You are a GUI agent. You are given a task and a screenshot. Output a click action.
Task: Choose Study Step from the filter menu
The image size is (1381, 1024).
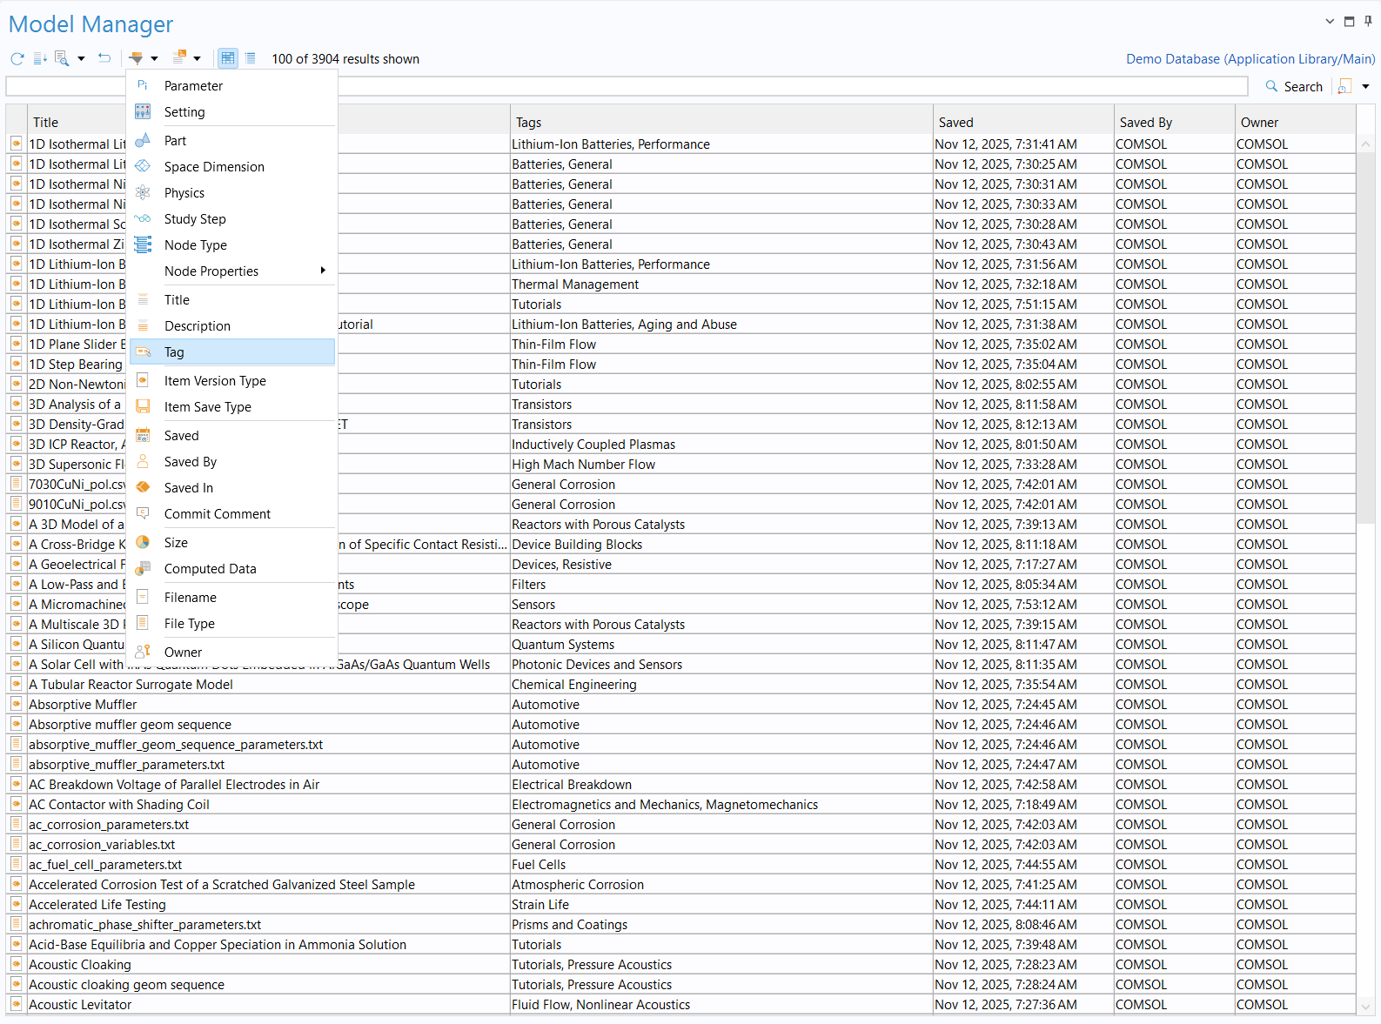click(232, 219)
